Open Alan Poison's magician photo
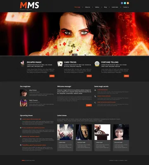The width and height of the screenshot is (149, 165). coord(24,93)
